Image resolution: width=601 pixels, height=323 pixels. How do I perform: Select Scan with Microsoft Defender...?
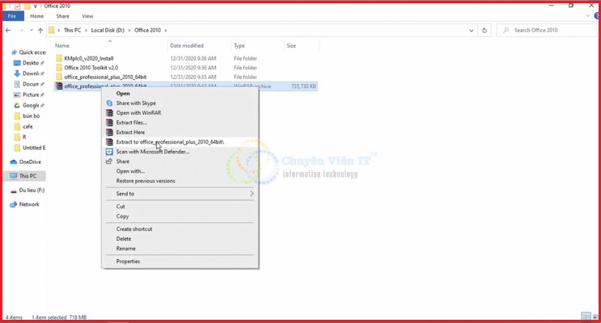pos(180,152)
